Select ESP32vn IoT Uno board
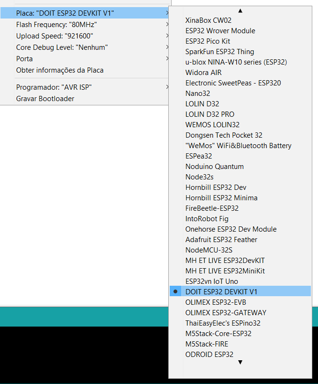Screen dimensions: 318x384 (x=240, y=281)
